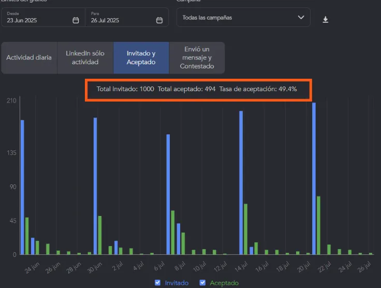Click the Aceptado legend label
Screen dimensions: 381x288
pyautogui.click(x=224, y=283)
